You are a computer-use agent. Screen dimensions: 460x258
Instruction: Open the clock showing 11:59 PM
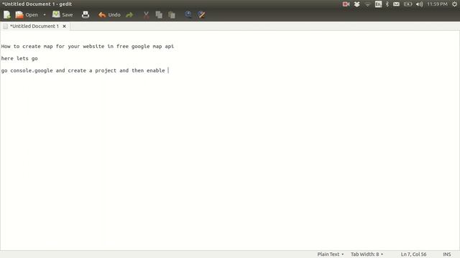437,4
